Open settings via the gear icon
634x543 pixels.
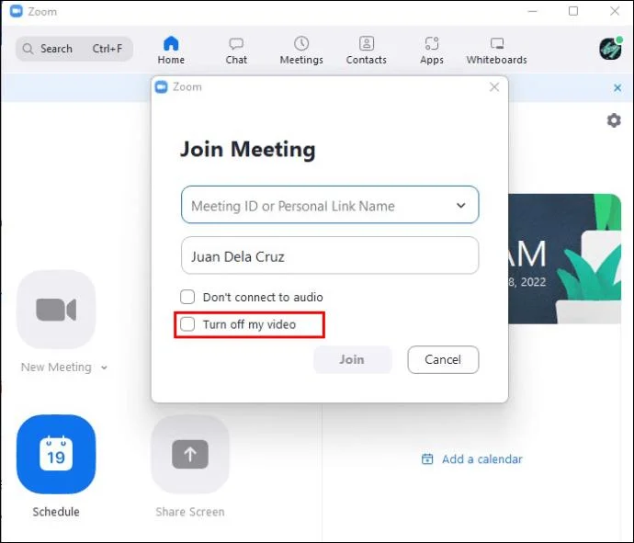[x=614, y=120]
